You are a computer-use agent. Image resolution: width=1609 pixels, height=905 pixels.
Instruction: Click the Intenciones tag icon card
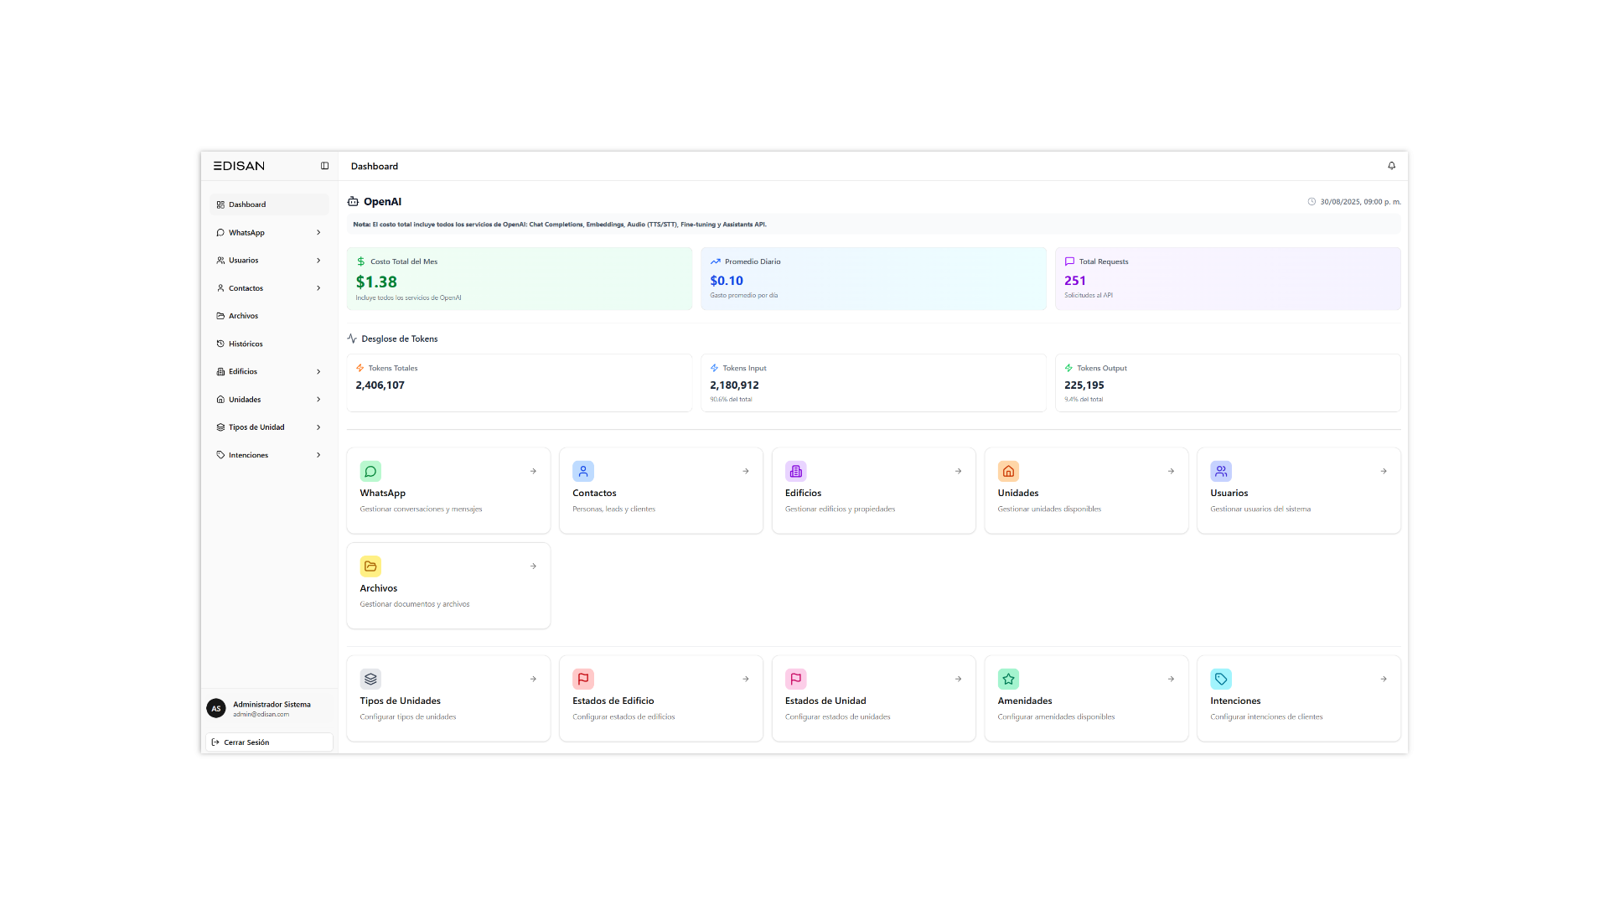(x=1221, y=679)
